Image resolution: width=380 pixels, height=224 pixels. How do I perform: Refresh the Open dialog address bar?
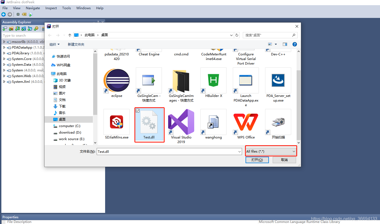point(237,35)
